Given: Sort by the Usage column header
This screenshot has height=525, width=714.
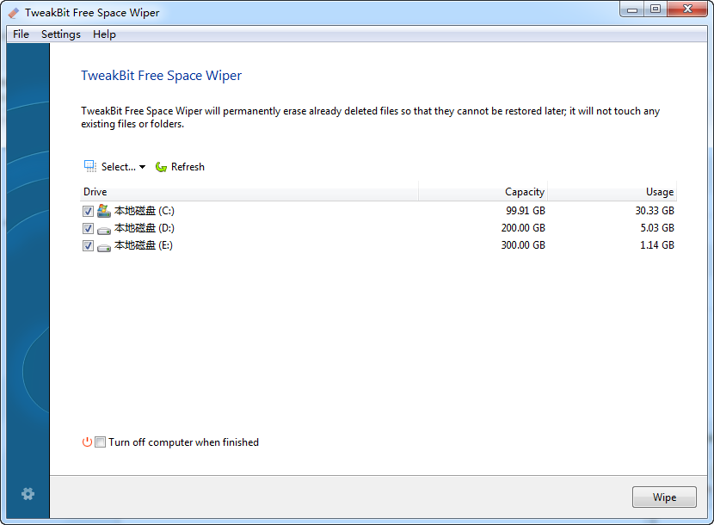Looking at the screenshot, I should pos(612,192).
